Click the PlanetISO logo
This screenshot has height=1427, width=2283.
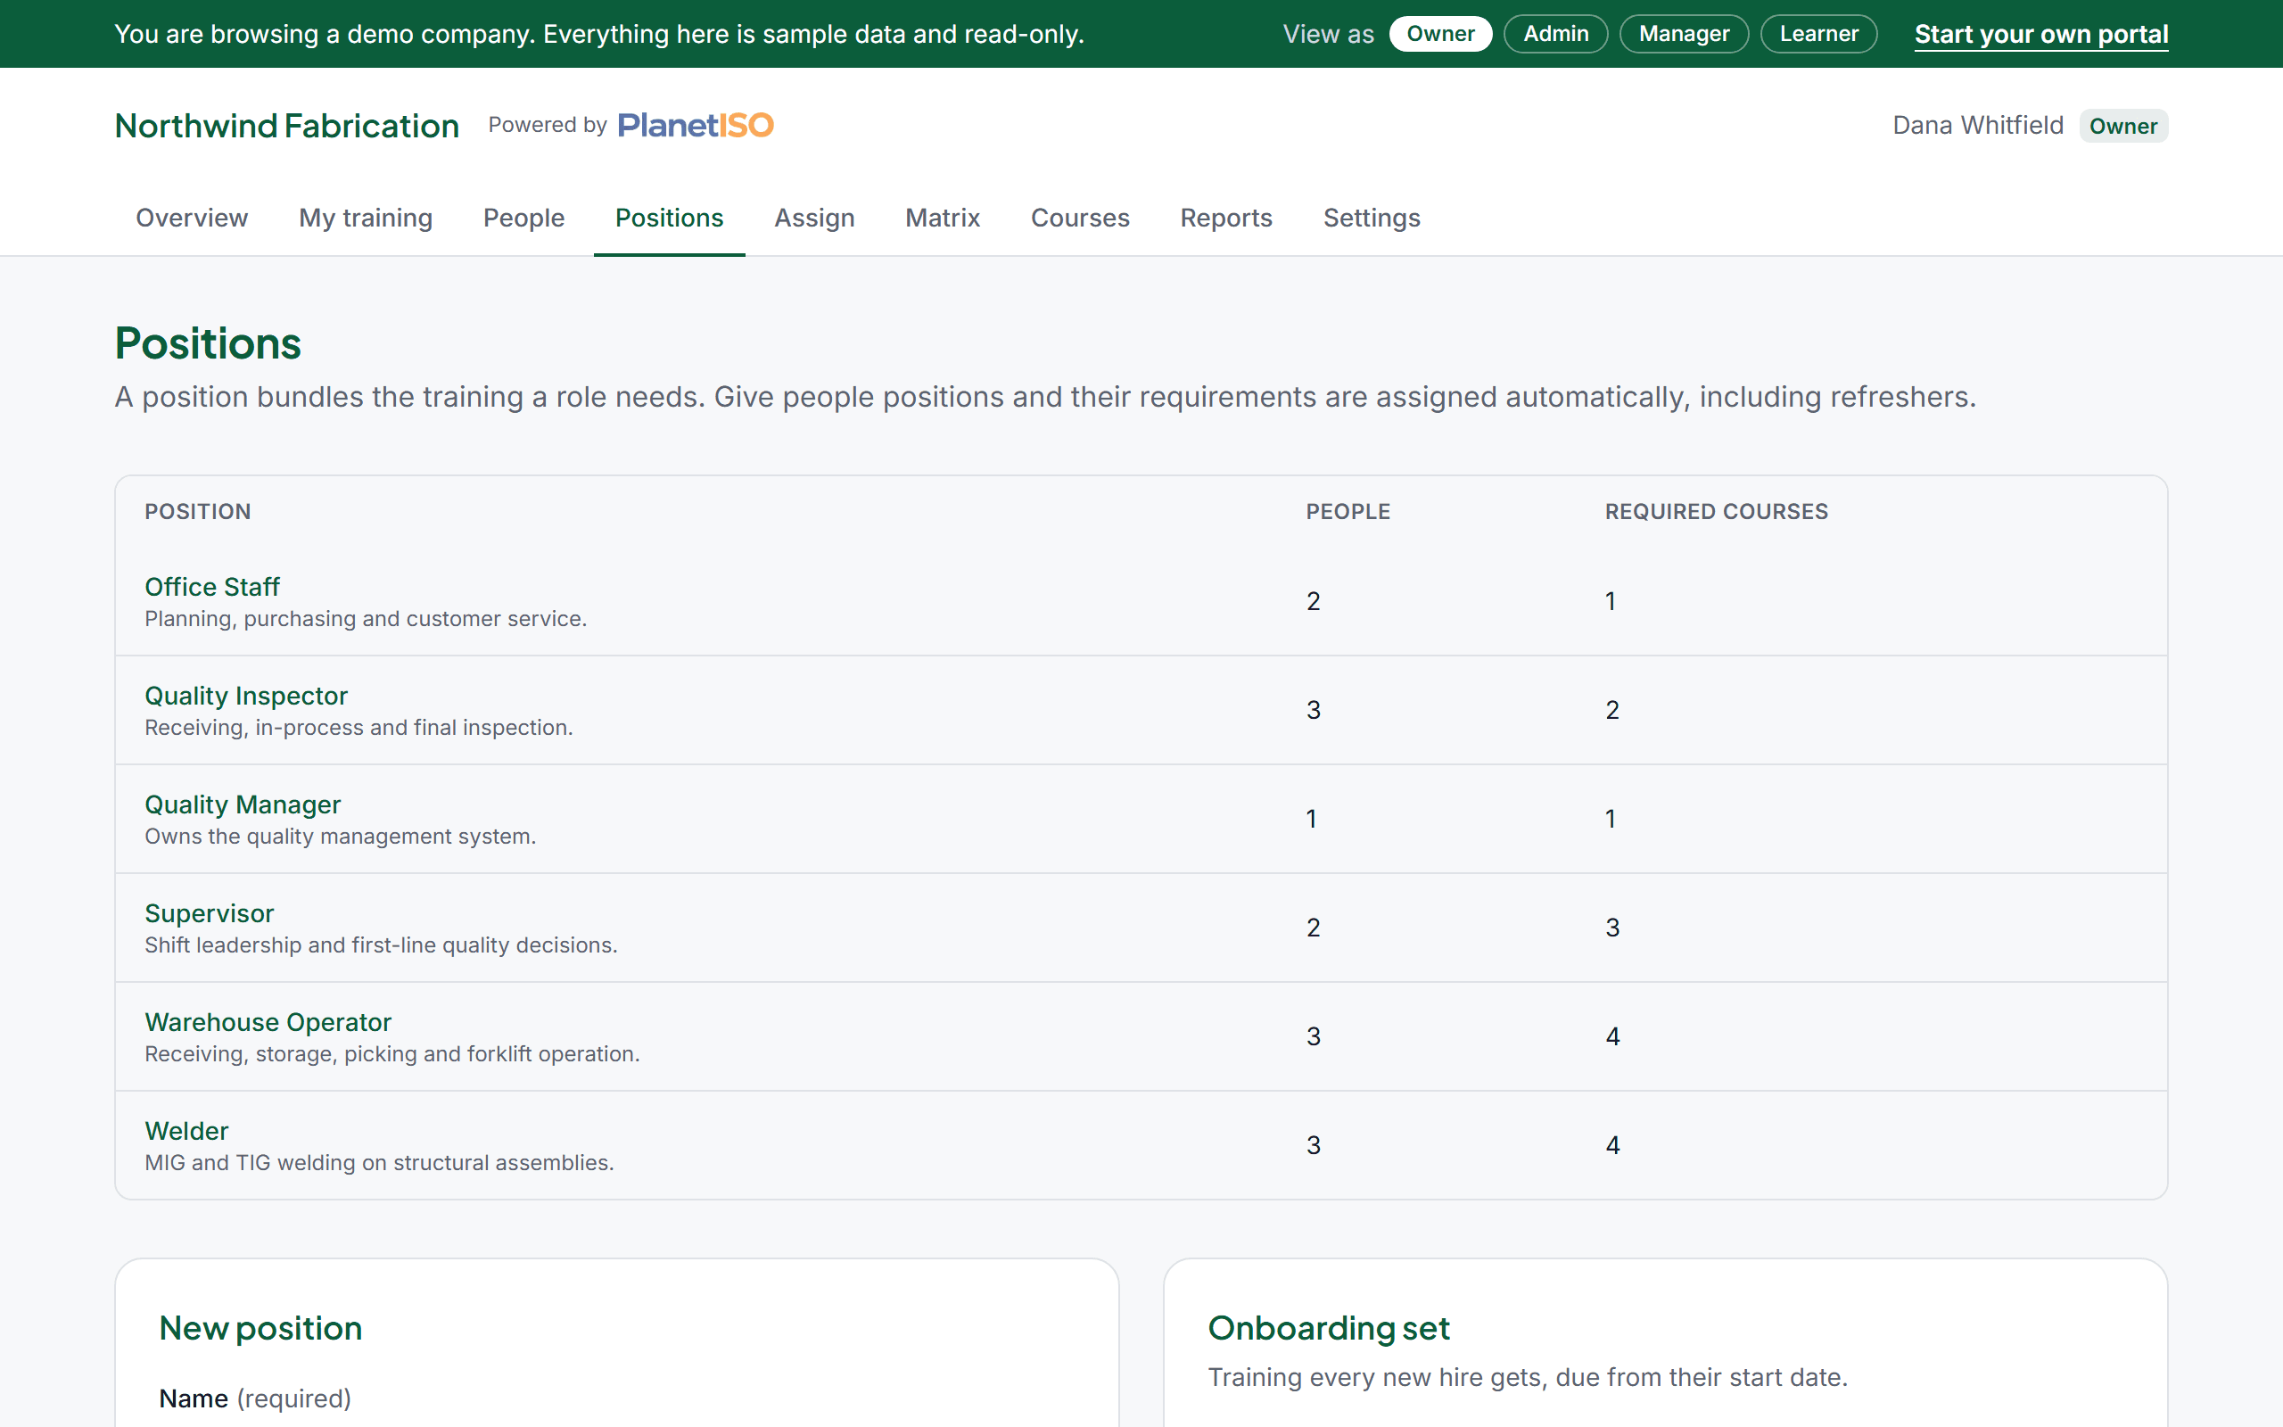(696, 125)
